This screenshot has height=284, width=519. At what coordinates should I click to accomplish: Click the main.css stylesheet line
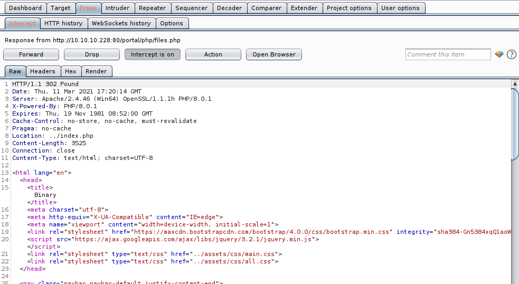tap(155, 254)
